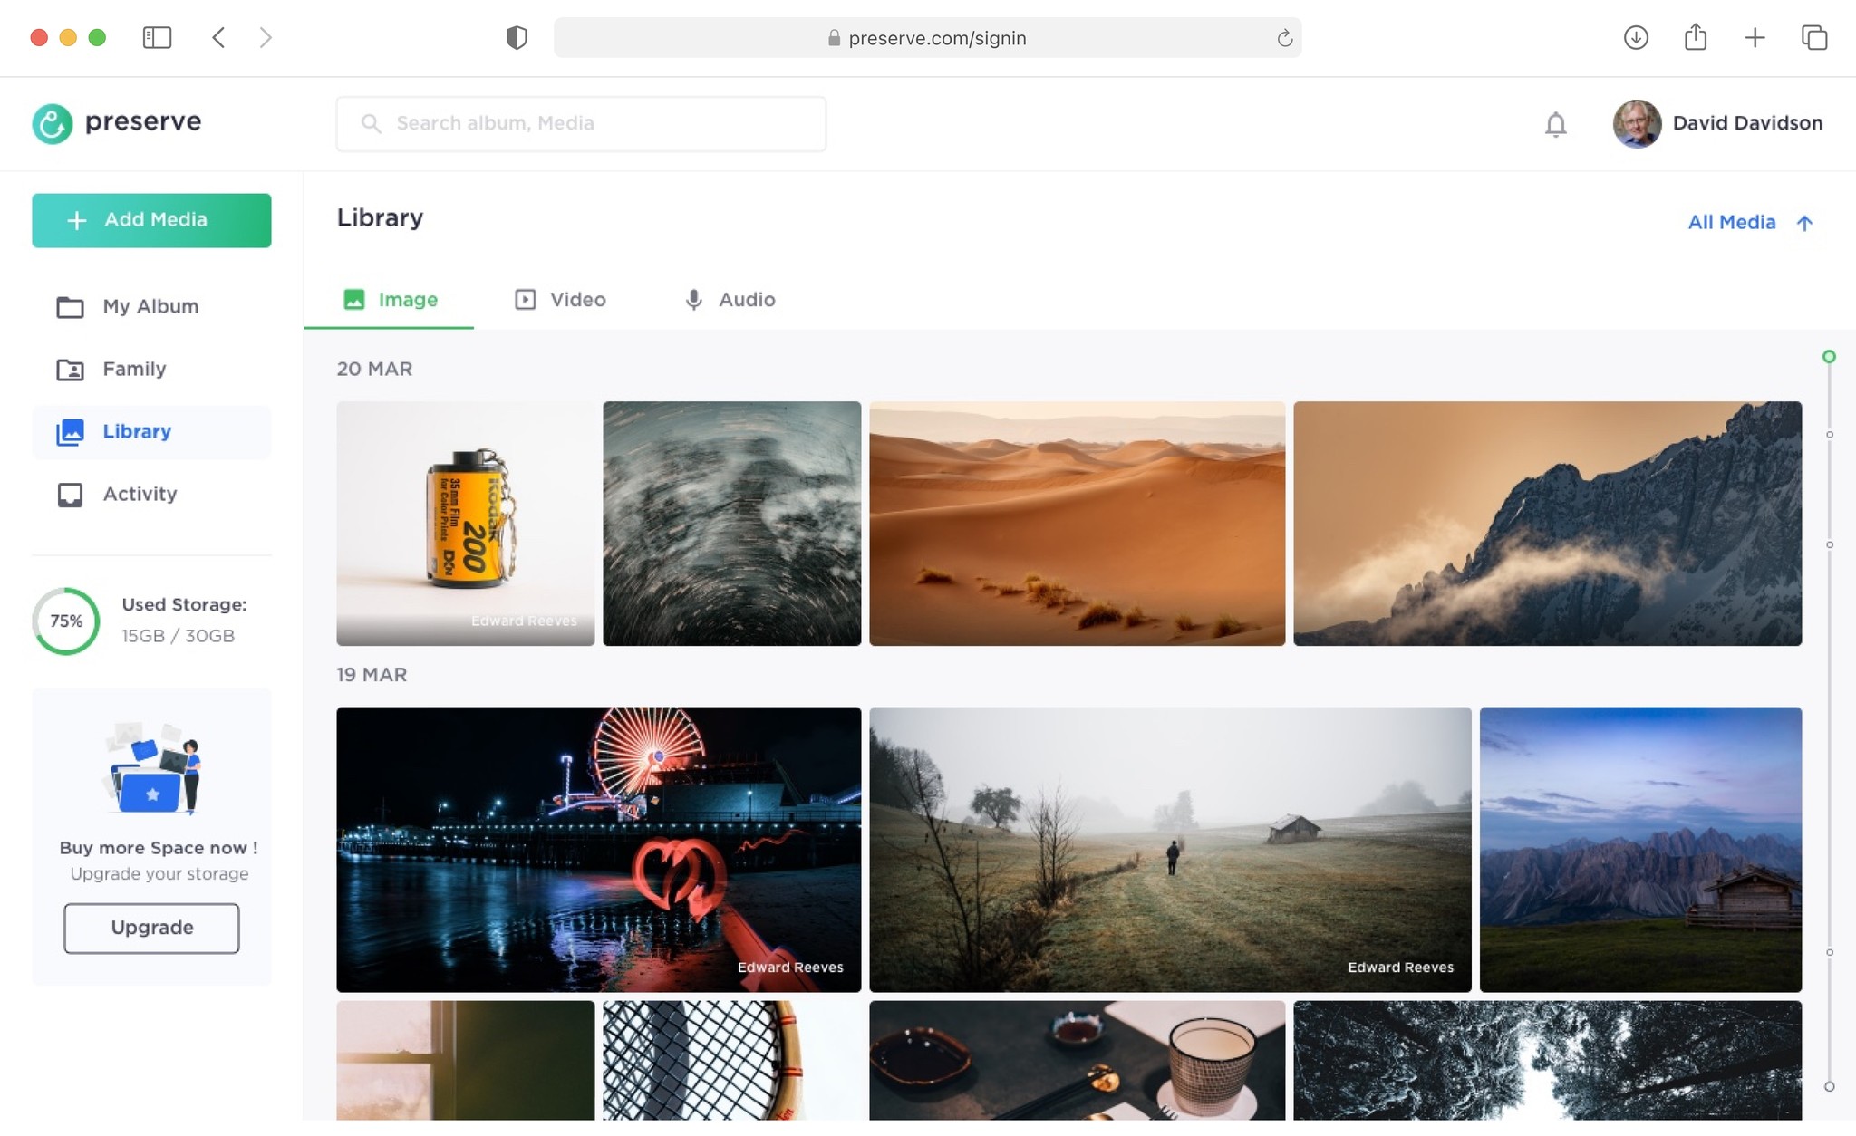Open Safari privacy shield icon

(517, 37)
